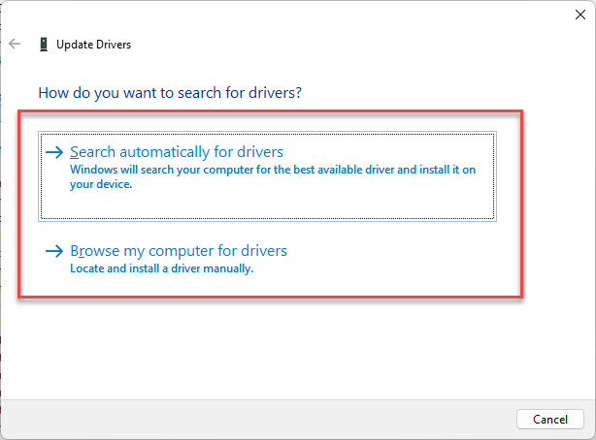Choose Search automatically for drivers
The height and width of the screenshot is (440, 596).
pos(176,152)
